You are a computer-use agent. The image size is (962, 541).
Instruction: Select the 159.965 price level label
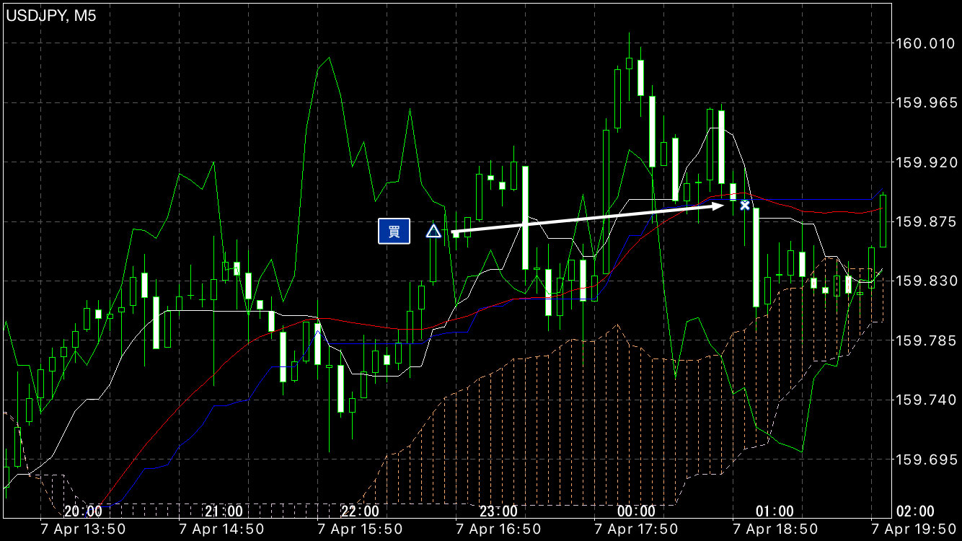pyautogui.click(x=924, y=103)
